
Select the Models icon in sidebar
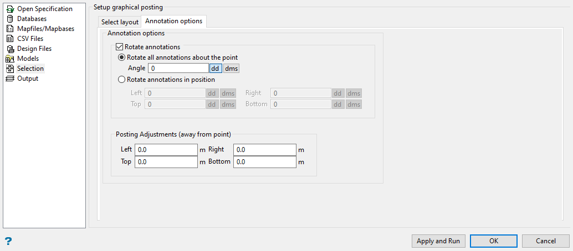click(9, 59)
